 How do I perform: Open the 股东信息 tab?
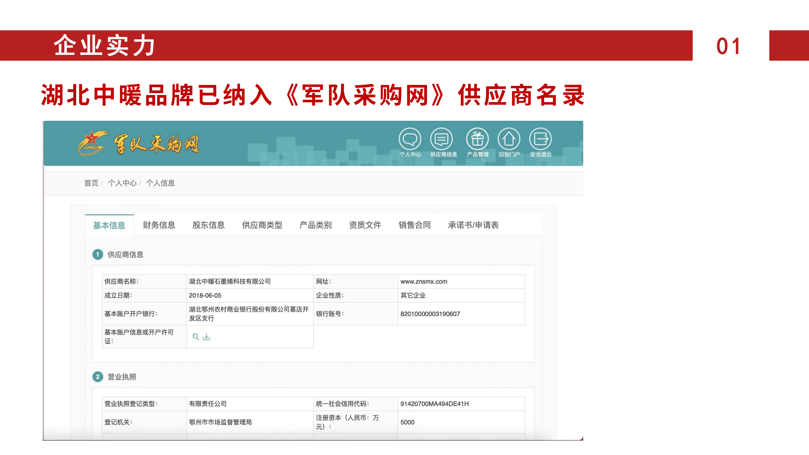click(209, 225)
